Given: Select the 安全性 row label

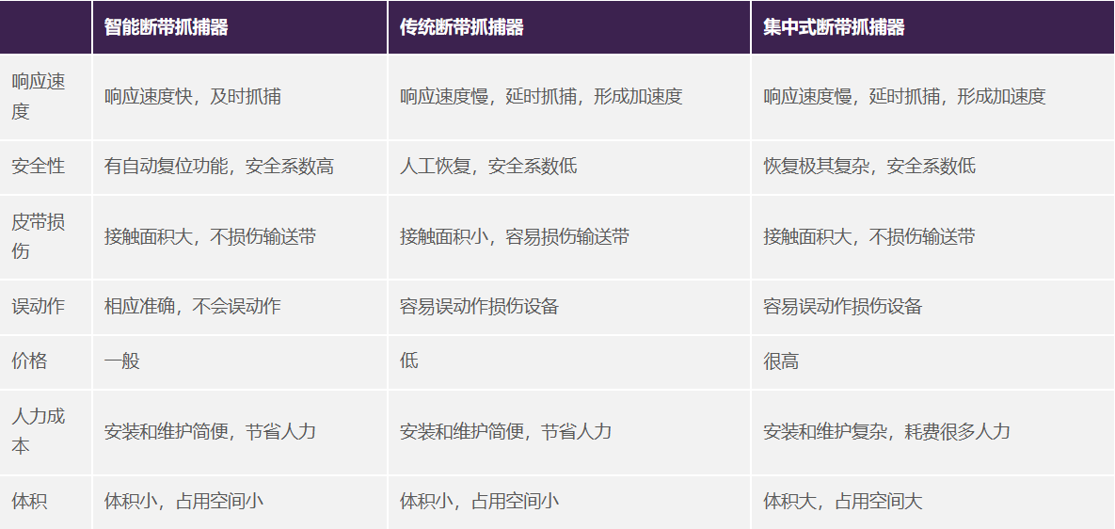Looking at the screenshot, I should pyautogui.click(x=45, y=167).
